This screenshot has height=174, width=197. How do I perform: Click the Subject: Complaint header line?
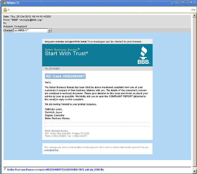point(15,27)
